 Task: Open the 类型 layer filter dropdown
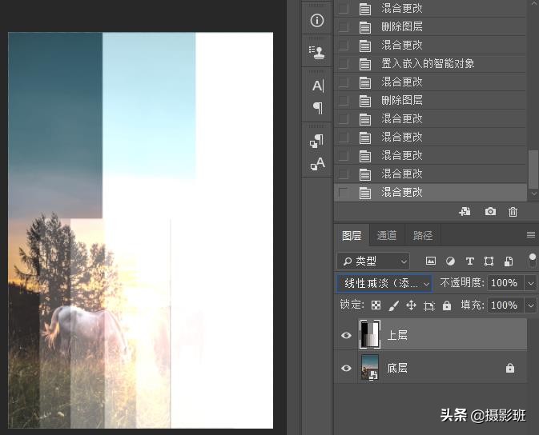tap(373, 261)
